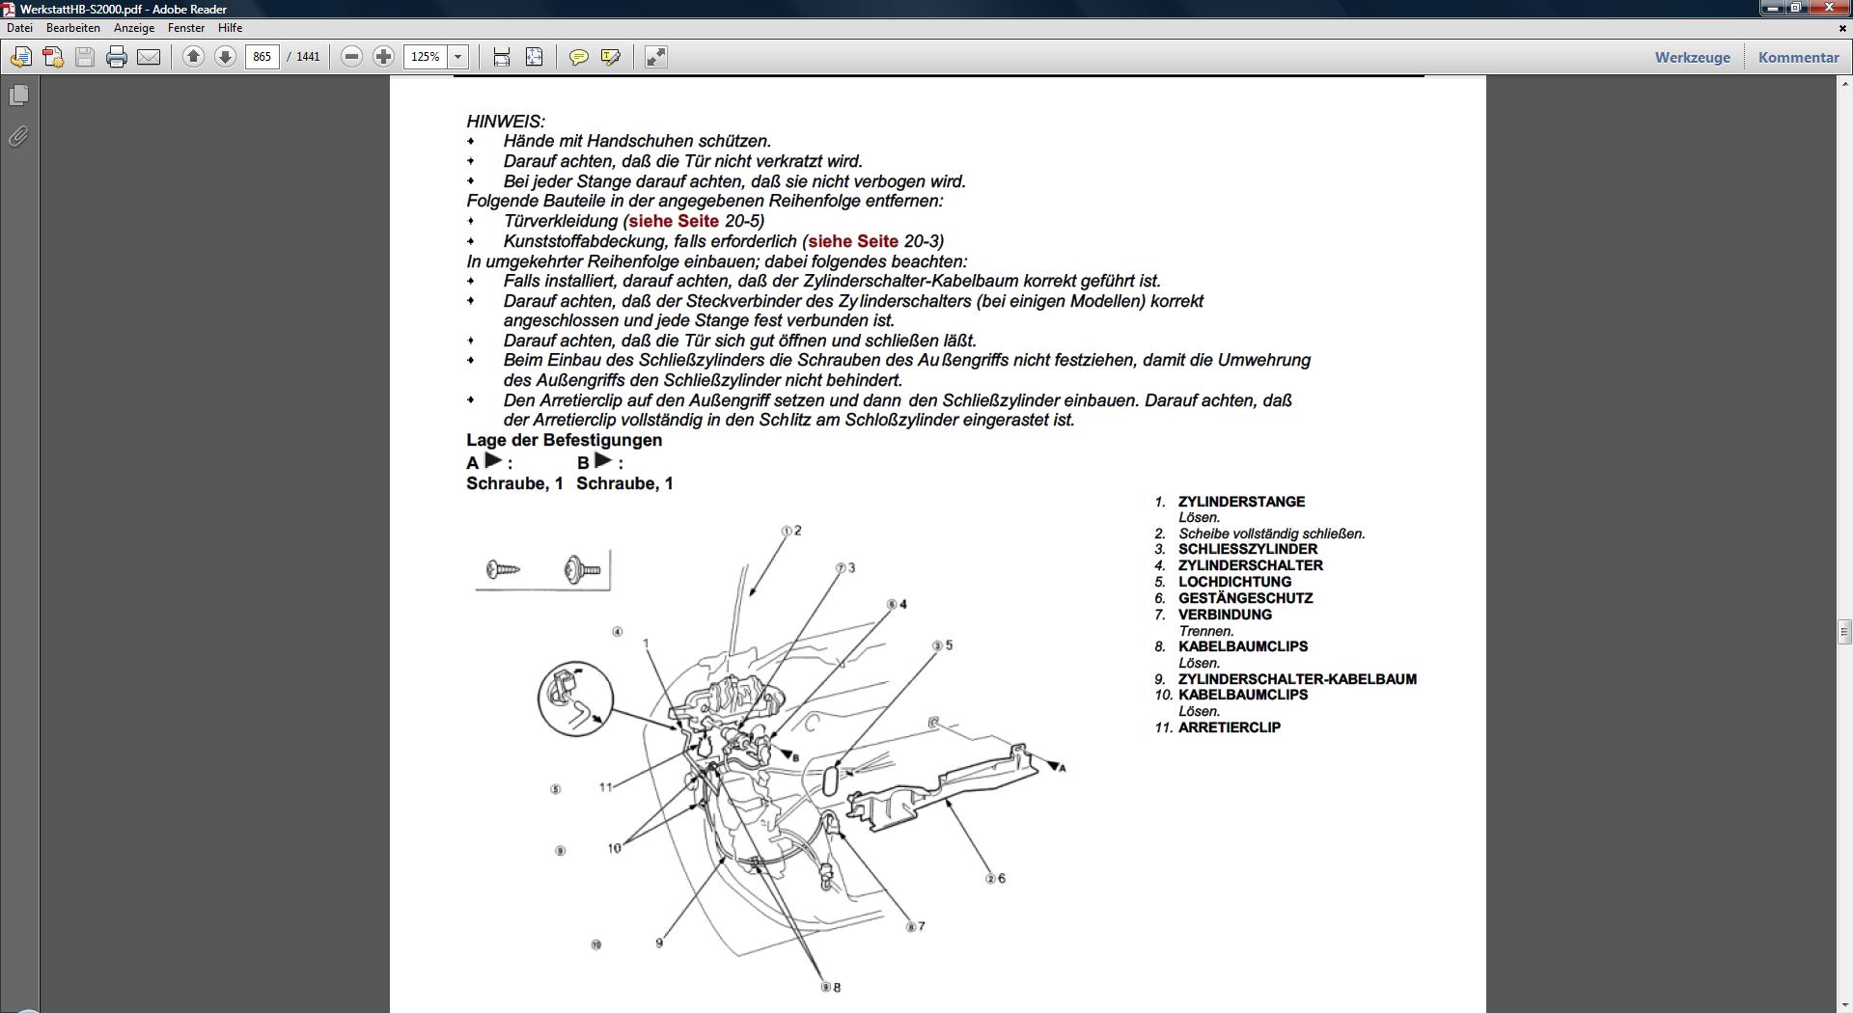This screenshot has width=1853, height=1013.
Task: Go to next page with down arrow
Action: [x=225, y=57]
